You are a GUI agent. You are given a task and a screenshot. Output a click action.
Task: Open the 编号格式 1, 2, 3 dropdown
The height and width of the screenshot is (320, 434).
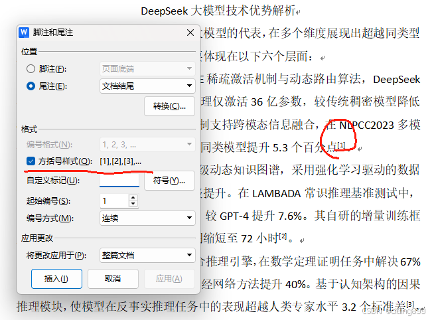(147, 145)
